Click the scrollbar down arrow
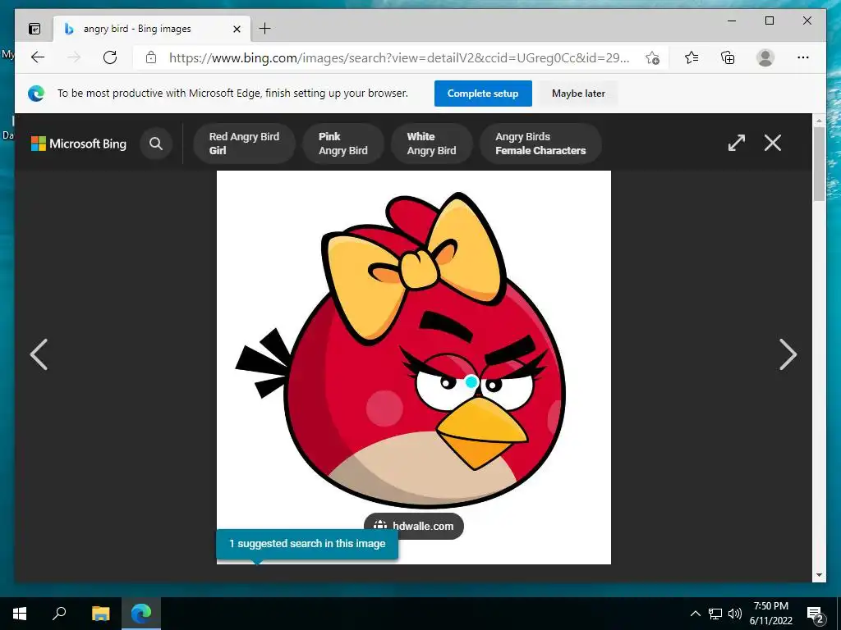 [819, 575]
